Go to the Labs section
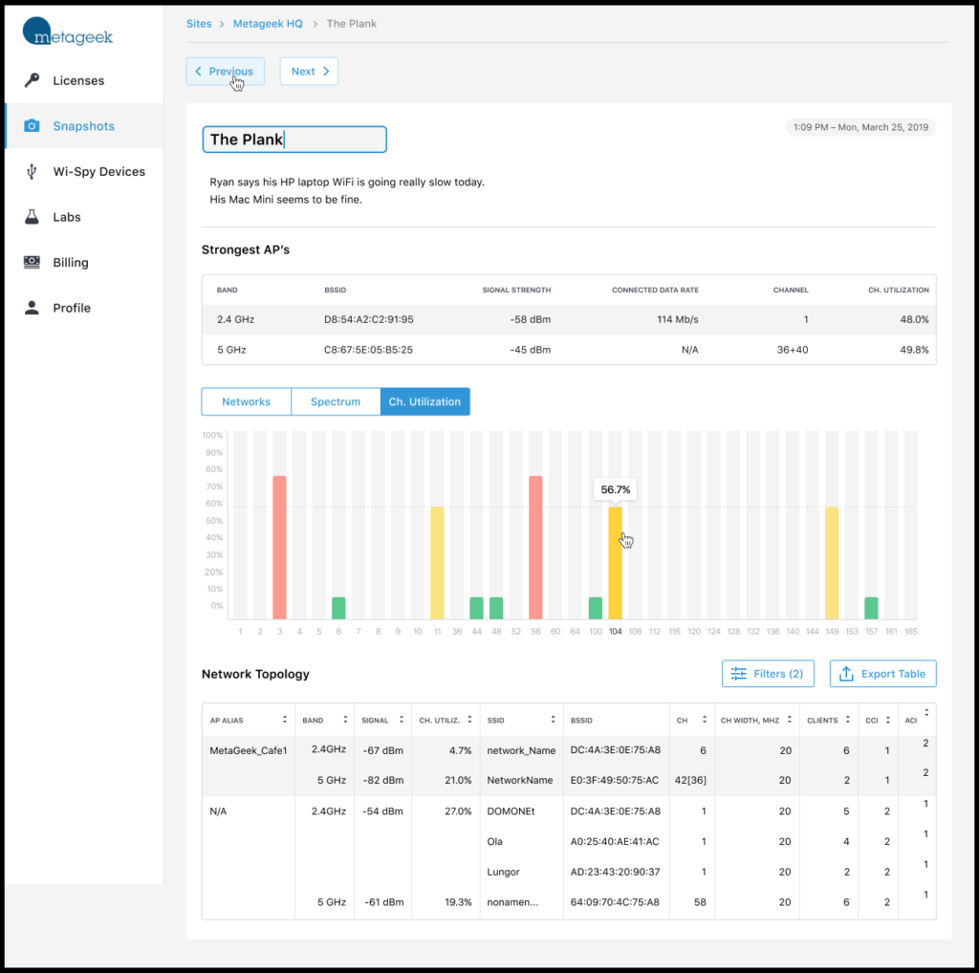Image resolution: width=979 pixels, height=973 pixels. [x=84, y=217]
